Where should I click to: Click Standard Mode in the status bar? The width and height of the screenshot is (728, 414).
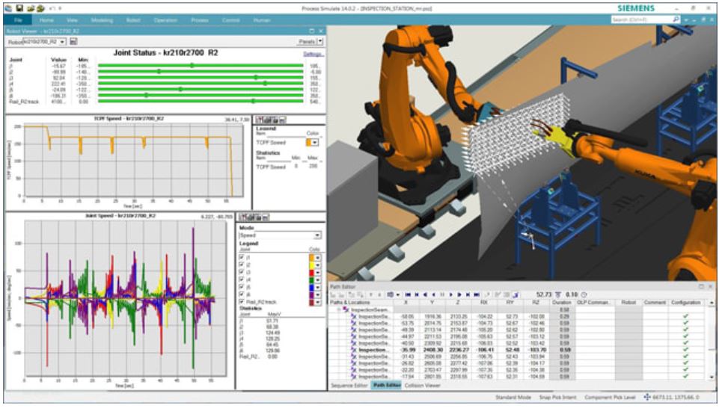(513, 398)
